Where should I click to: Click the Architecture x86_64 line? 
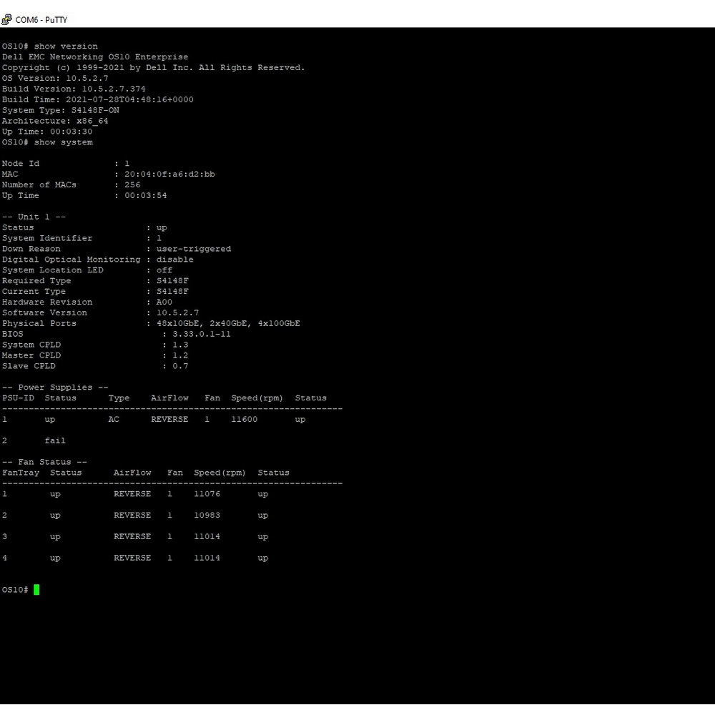[55, 121]
